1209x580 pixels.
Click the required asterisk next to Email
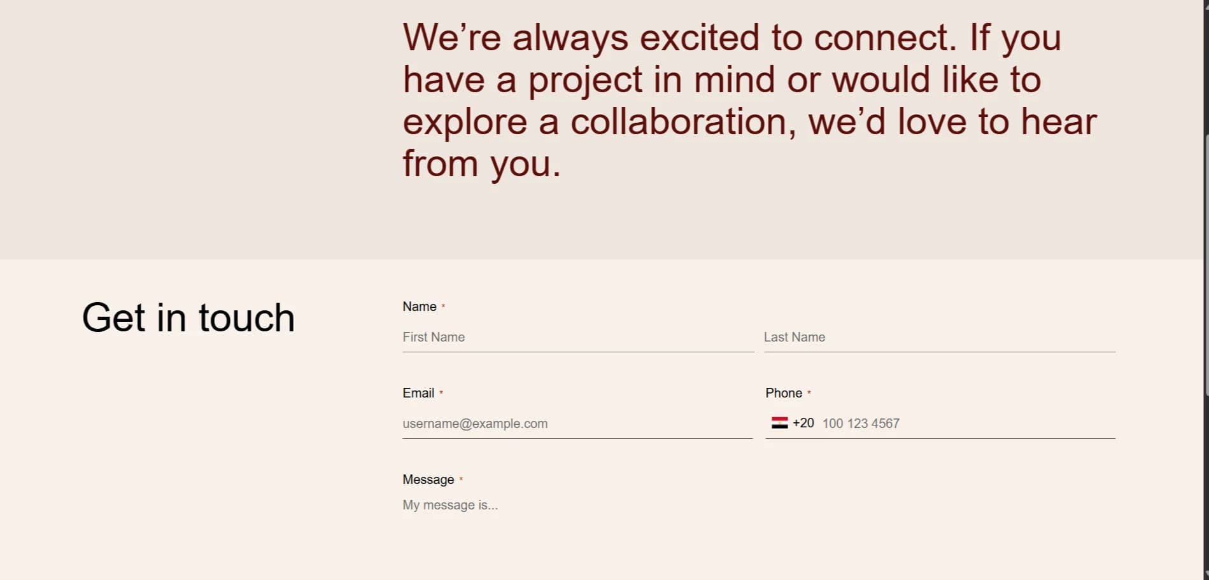click(x=441, y=393)
